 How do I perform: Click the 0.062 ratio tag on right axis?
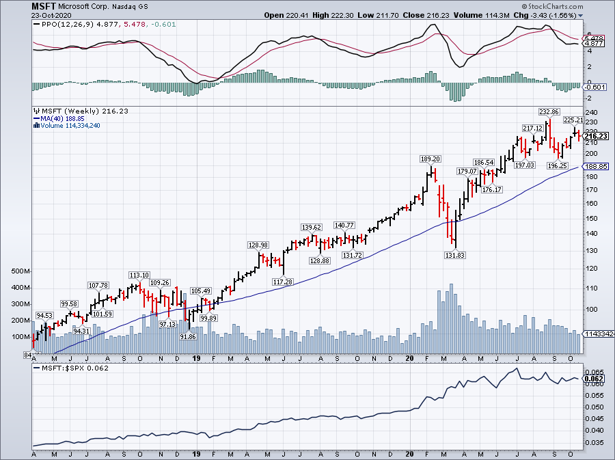point(594,379)
